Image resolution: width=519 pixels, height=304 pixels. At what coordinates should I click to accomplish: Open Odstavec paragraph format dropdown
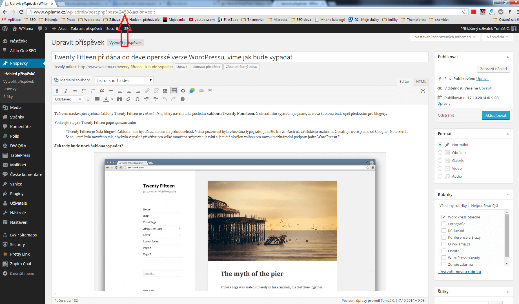[x=68, y=99]
